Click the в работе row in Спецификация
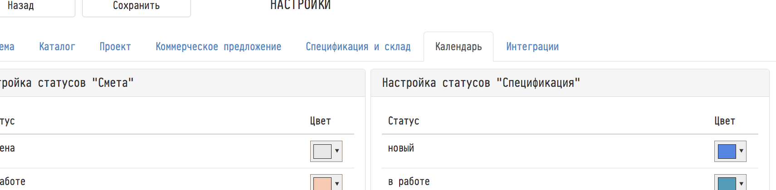Screen dimensions: 776x190 click(x=409, y=181)
